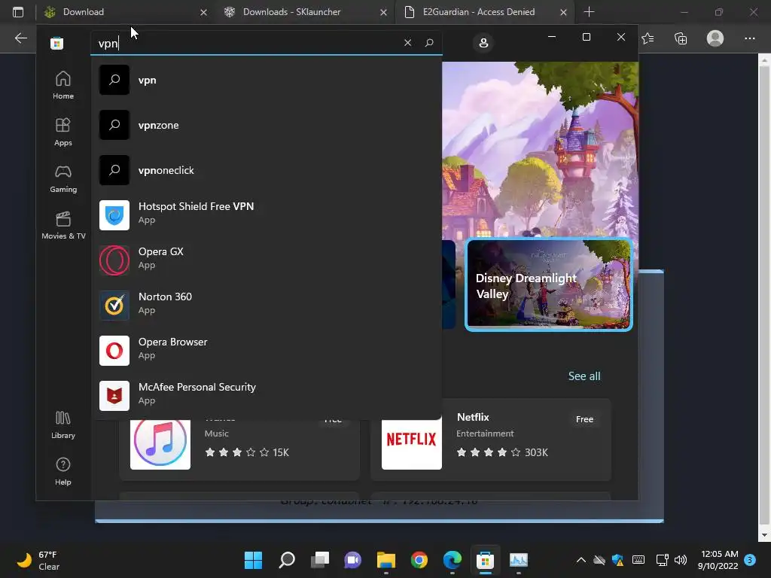
Task: Open Google Chrome from taskbar
Action: [419, 560]
